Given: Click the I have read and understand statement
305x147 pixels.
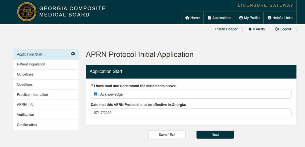Looking at the screenshot, I should (135, 86).
